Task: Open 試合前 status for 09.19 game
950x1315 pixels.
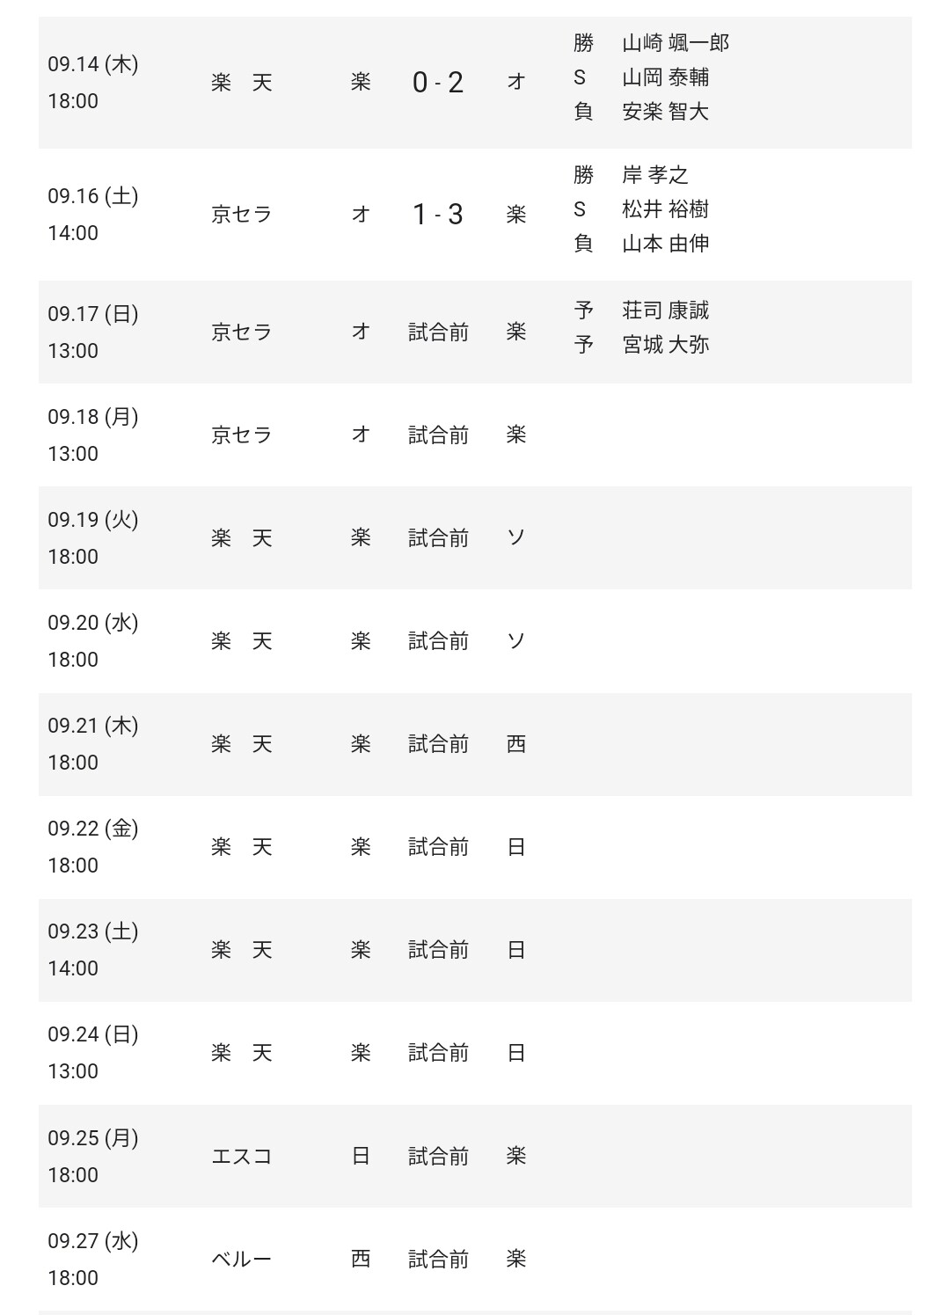Action: pyautogui.click(x=438, y=538)
